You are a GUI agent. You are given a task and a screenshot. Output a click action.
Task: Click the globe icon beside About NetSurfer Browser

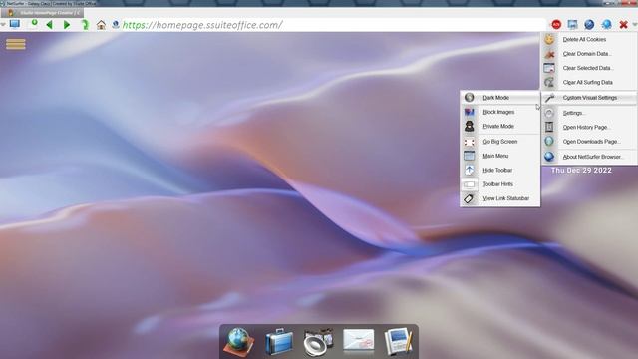coord(549,157)
